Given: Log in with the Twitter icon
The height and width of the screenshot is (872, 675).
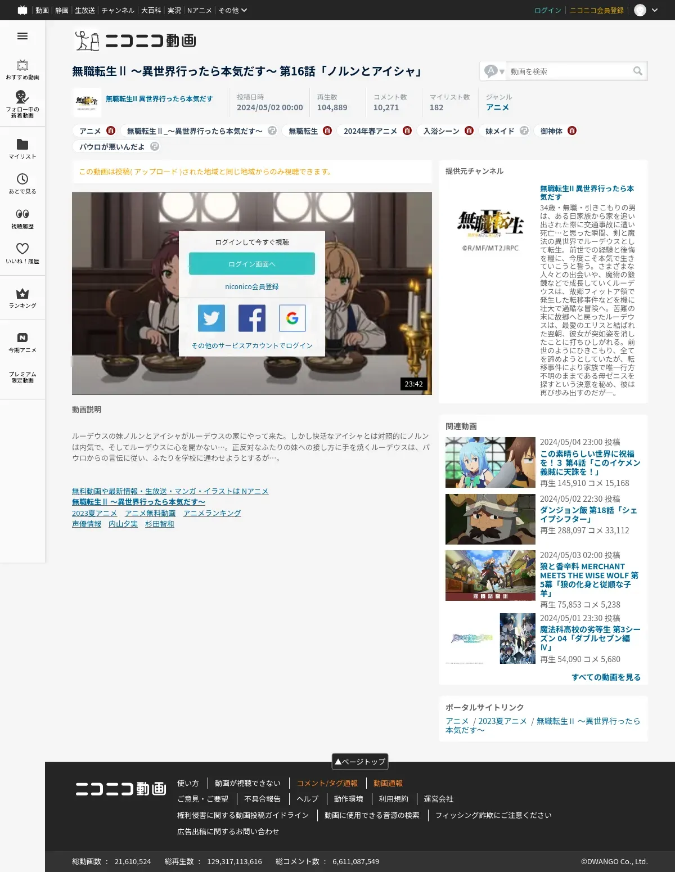Looking at the screenshot, I should (211, 318).
